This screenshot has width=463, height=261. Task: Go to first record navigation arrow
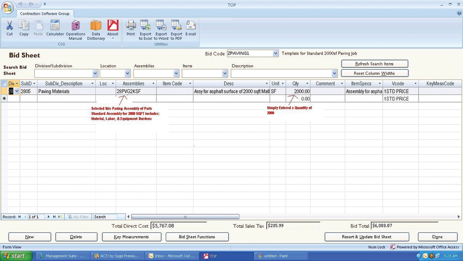pyautogui.click(x=19, y=217)
